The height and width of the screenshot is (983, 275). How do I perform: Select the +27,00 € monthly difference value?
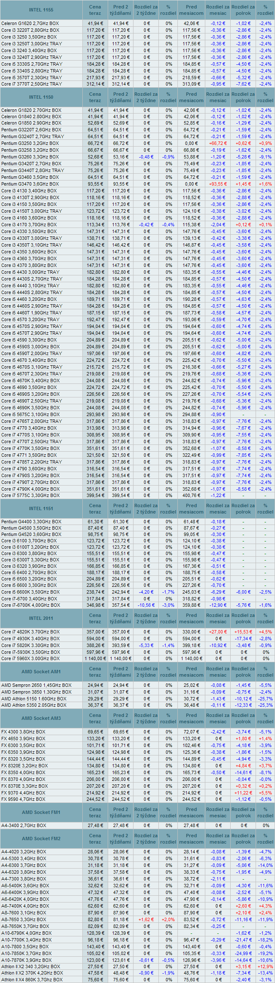(218, 632)
